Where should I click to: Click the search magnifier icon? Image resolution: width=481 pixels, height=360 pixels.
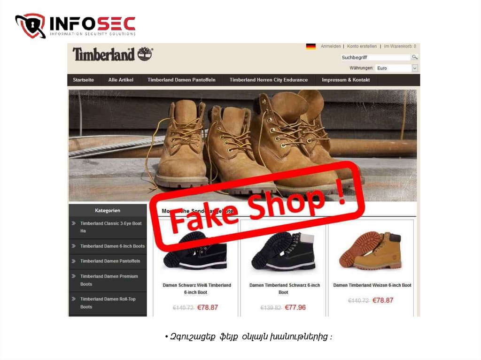[414, 57]
